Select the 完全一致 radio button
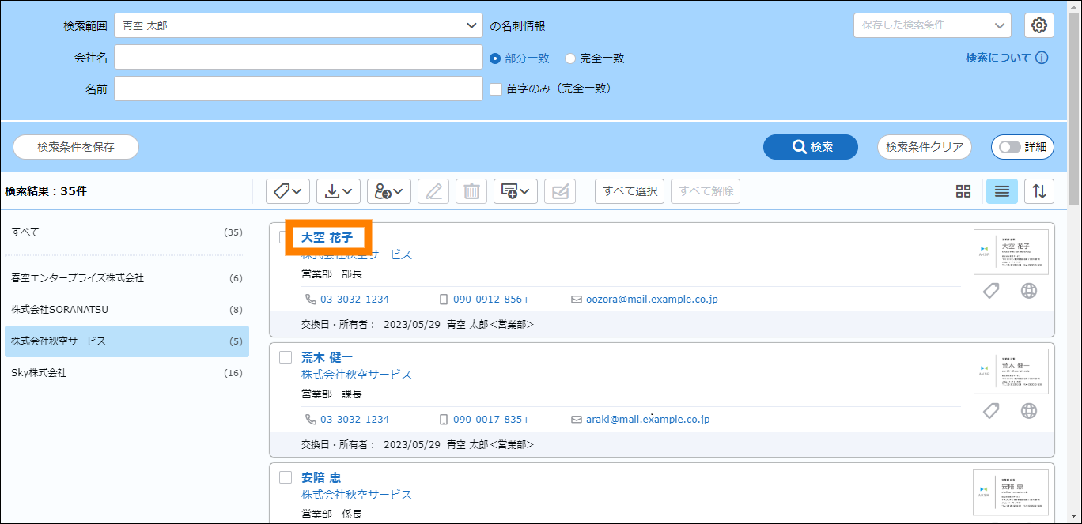The width and height of the screenshot is (1082, 524). tap(570, 58)
